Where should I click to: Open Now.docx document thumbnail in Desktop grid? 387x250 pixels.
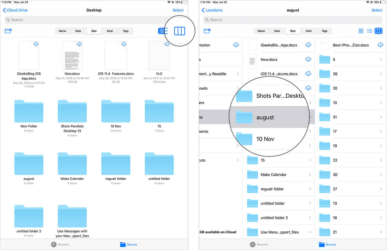coord(72,56)
